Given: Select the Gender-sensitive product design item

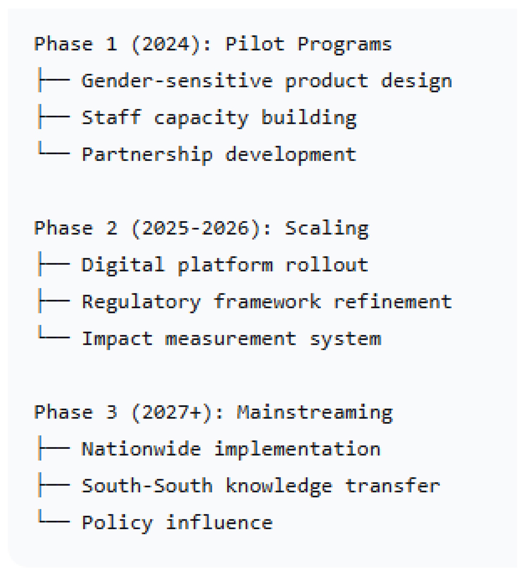Looking at the screenshot, I should 266,81.
